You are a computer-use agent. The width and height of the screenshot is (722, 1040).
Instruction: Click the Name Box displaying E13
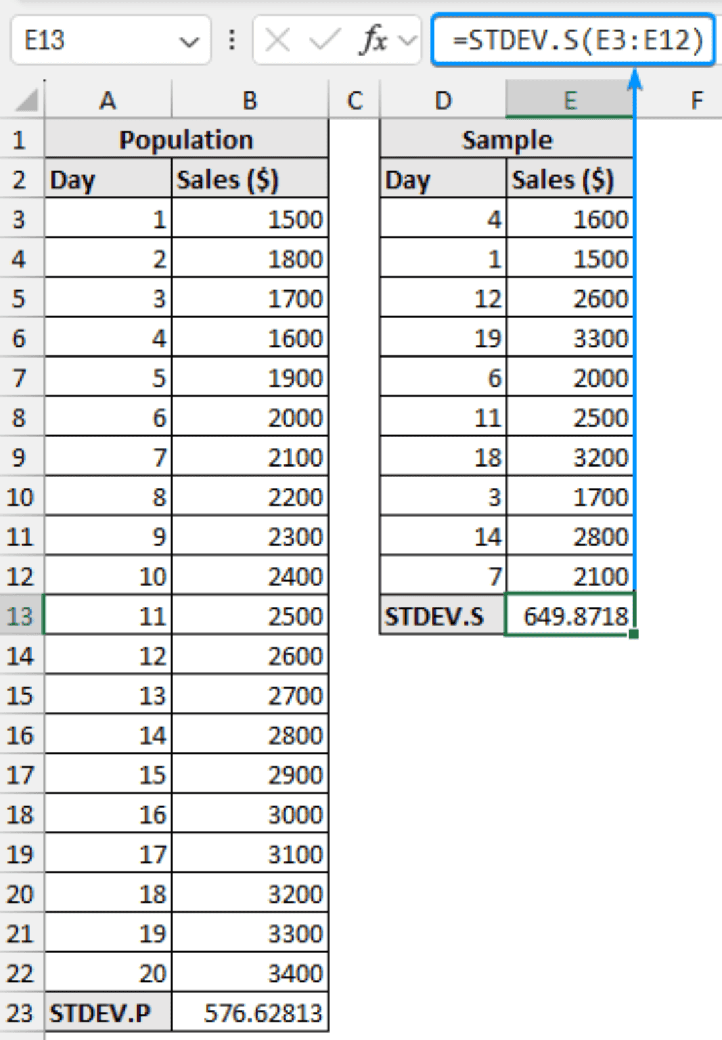101,39
